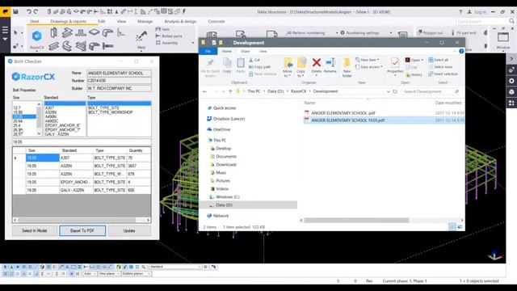
Task: Click Bolt Checker Name field
Action: pyautogui.click(x=119, y=73)
